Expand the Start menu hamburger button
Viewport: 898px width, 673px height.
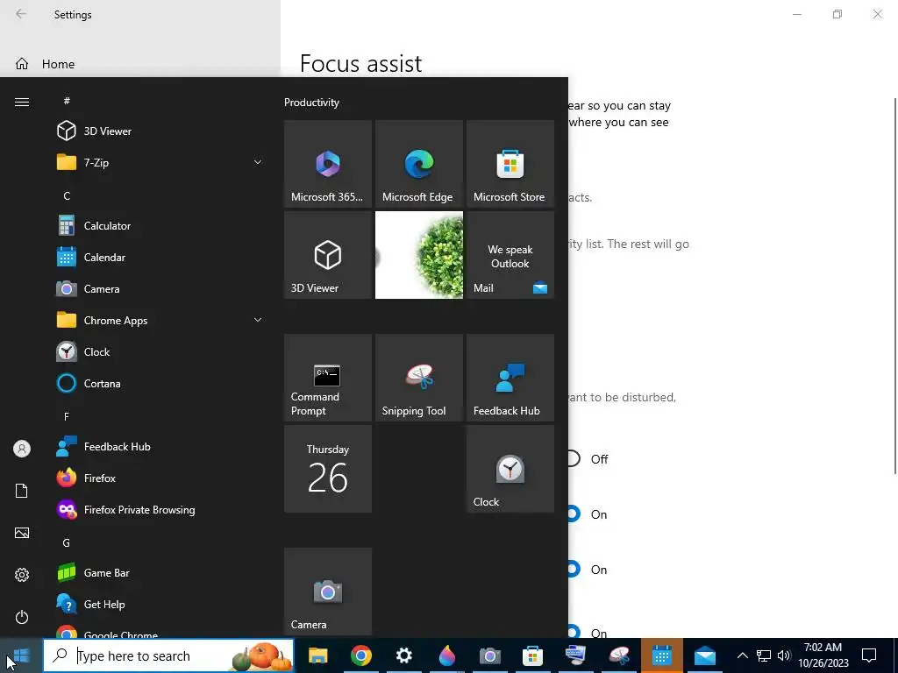click(x=22, y=102)
